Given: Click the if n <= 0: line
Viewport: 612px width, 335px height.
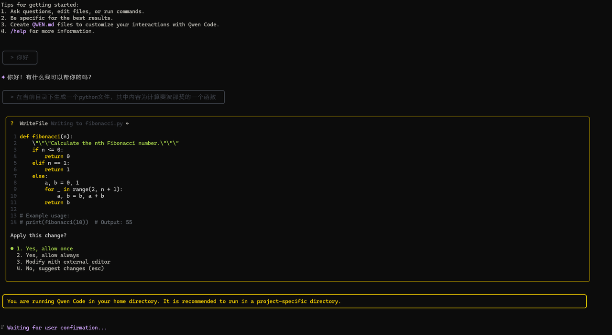Looking at the screenshot, I should pos(48,150).
